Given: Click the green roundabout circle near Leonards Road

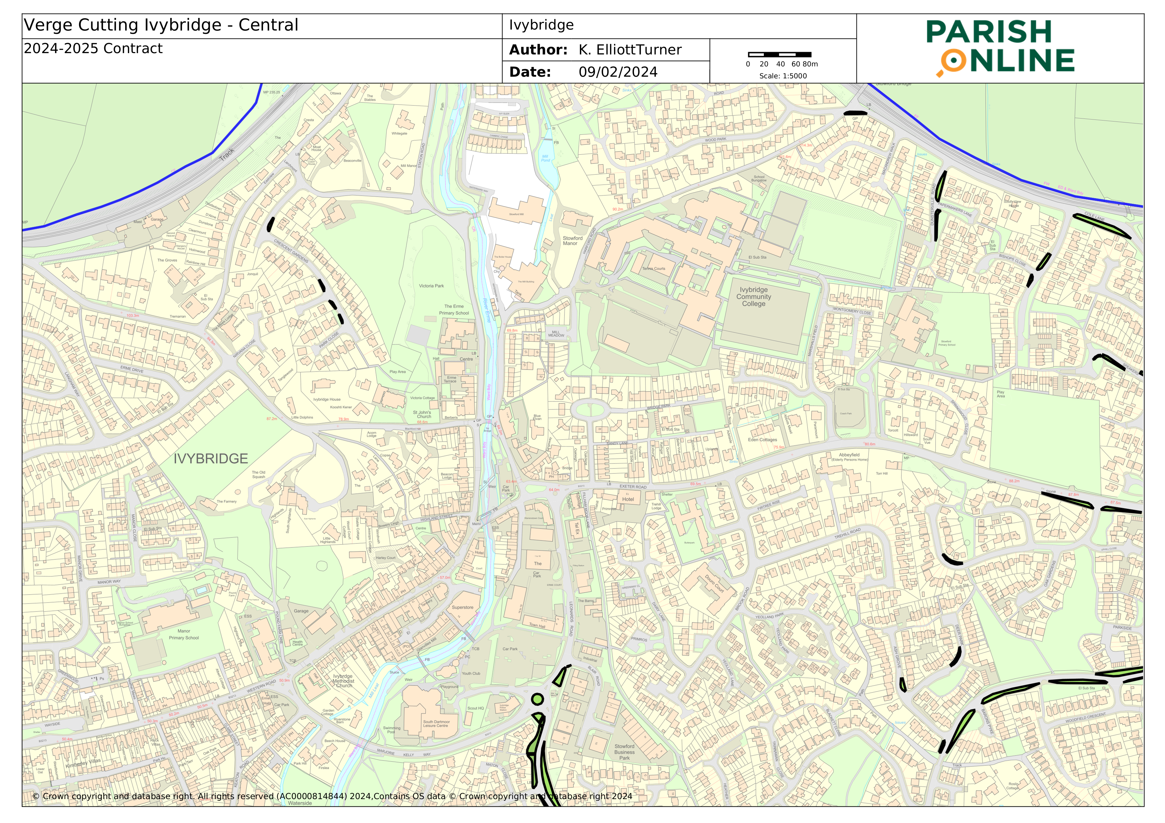Looking at the screenshot, I should [537, 699].
